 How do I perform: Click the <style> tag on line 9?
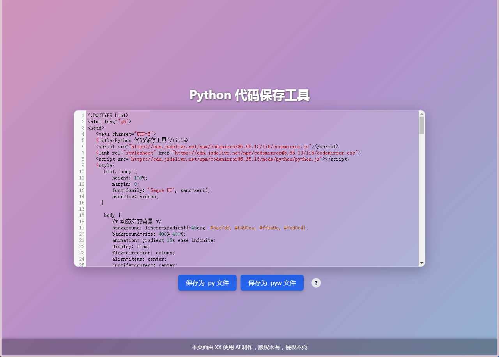(x=105, y=165)
